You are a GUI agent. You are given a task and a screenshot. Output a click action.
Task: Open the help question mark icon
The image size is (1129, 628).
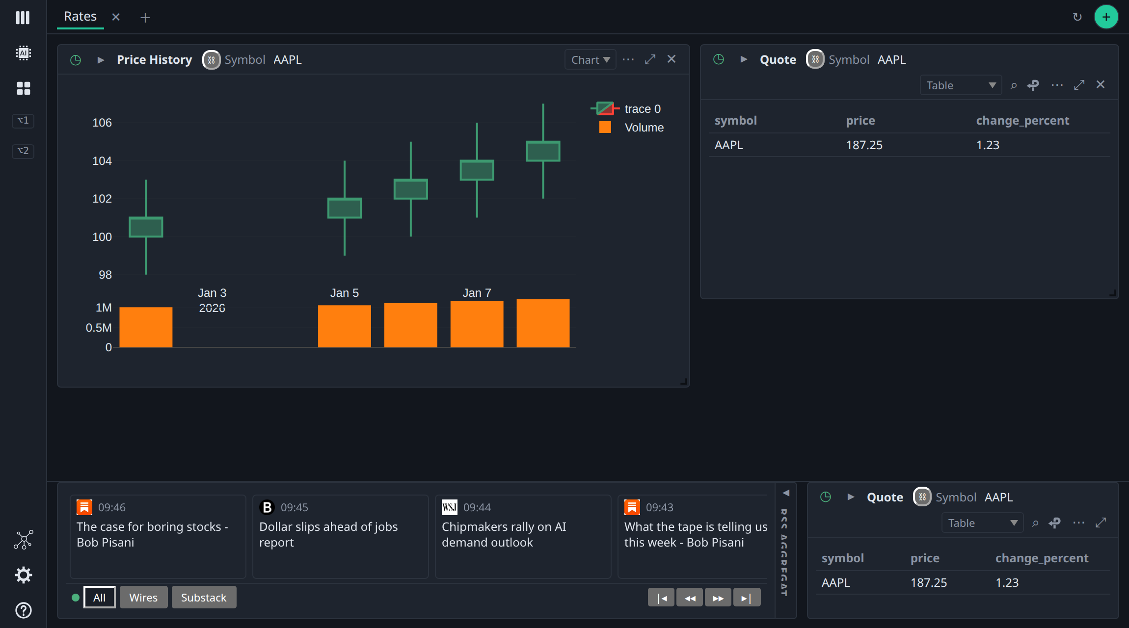(23, 610)
